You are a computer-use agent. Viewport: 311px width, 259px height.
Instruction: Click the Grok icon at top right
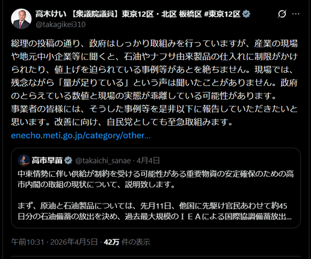click(282, 14)
